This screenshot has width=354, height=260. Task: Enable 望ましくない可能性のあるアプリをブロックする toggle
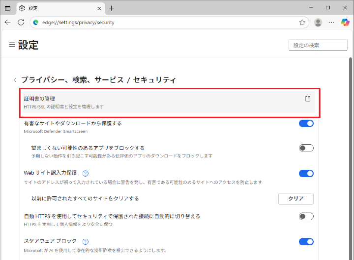(306, 148)
